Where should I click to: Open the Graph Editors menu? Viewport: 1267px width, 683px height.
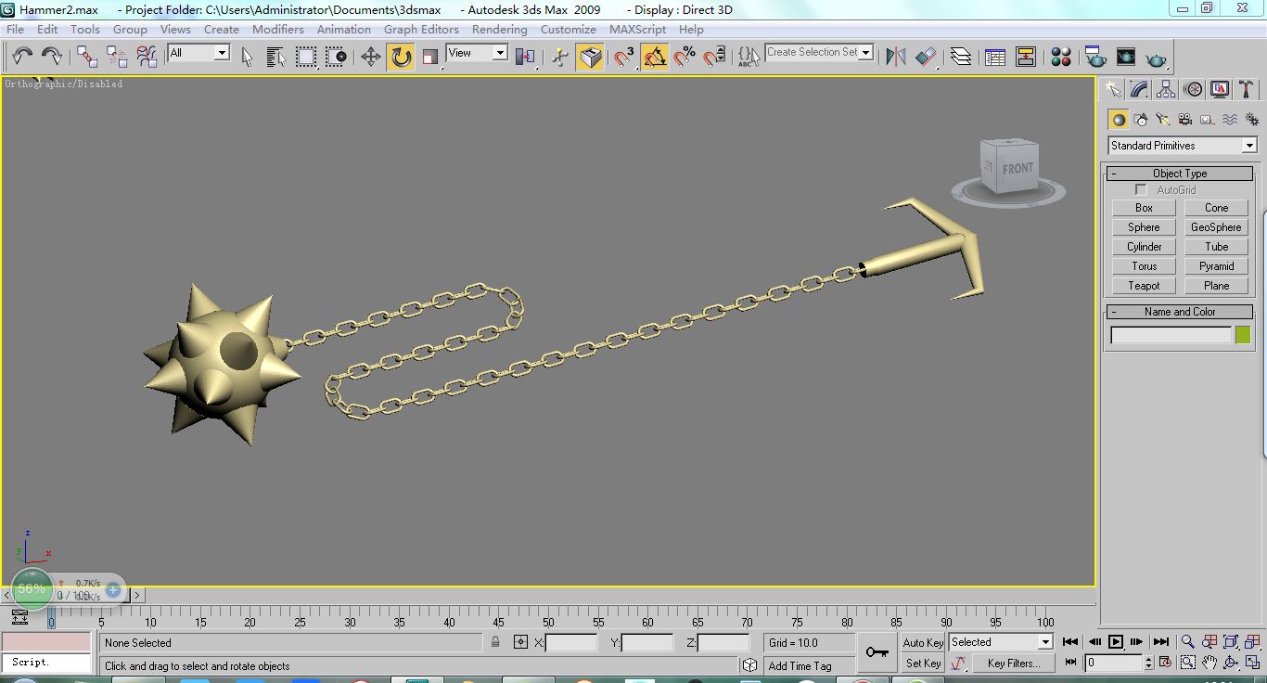coord(421,29)
